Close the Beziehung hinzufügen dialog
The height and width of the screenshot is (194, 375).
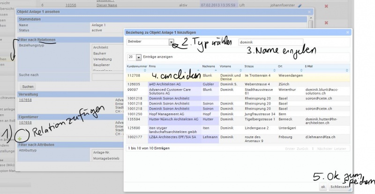tap(348, 32)
